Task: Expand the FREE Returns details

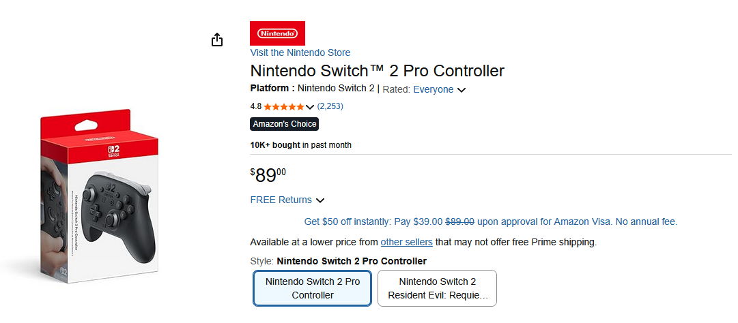Action: pos(320,200)
